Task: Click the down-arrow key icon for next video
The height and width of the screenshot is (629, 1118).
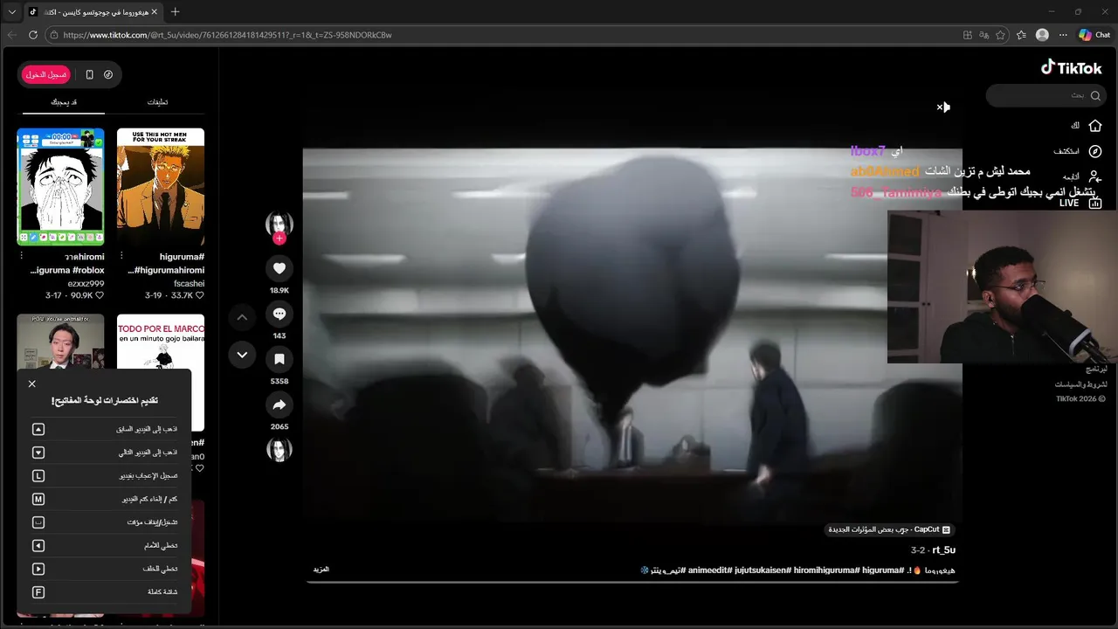Action: (38, 453)
